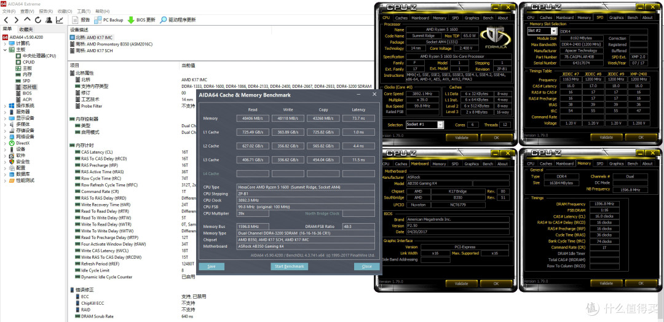Screen dimensions: 664x322
Task: Open the 工具(T) menu
Action: tap(84, 11)
